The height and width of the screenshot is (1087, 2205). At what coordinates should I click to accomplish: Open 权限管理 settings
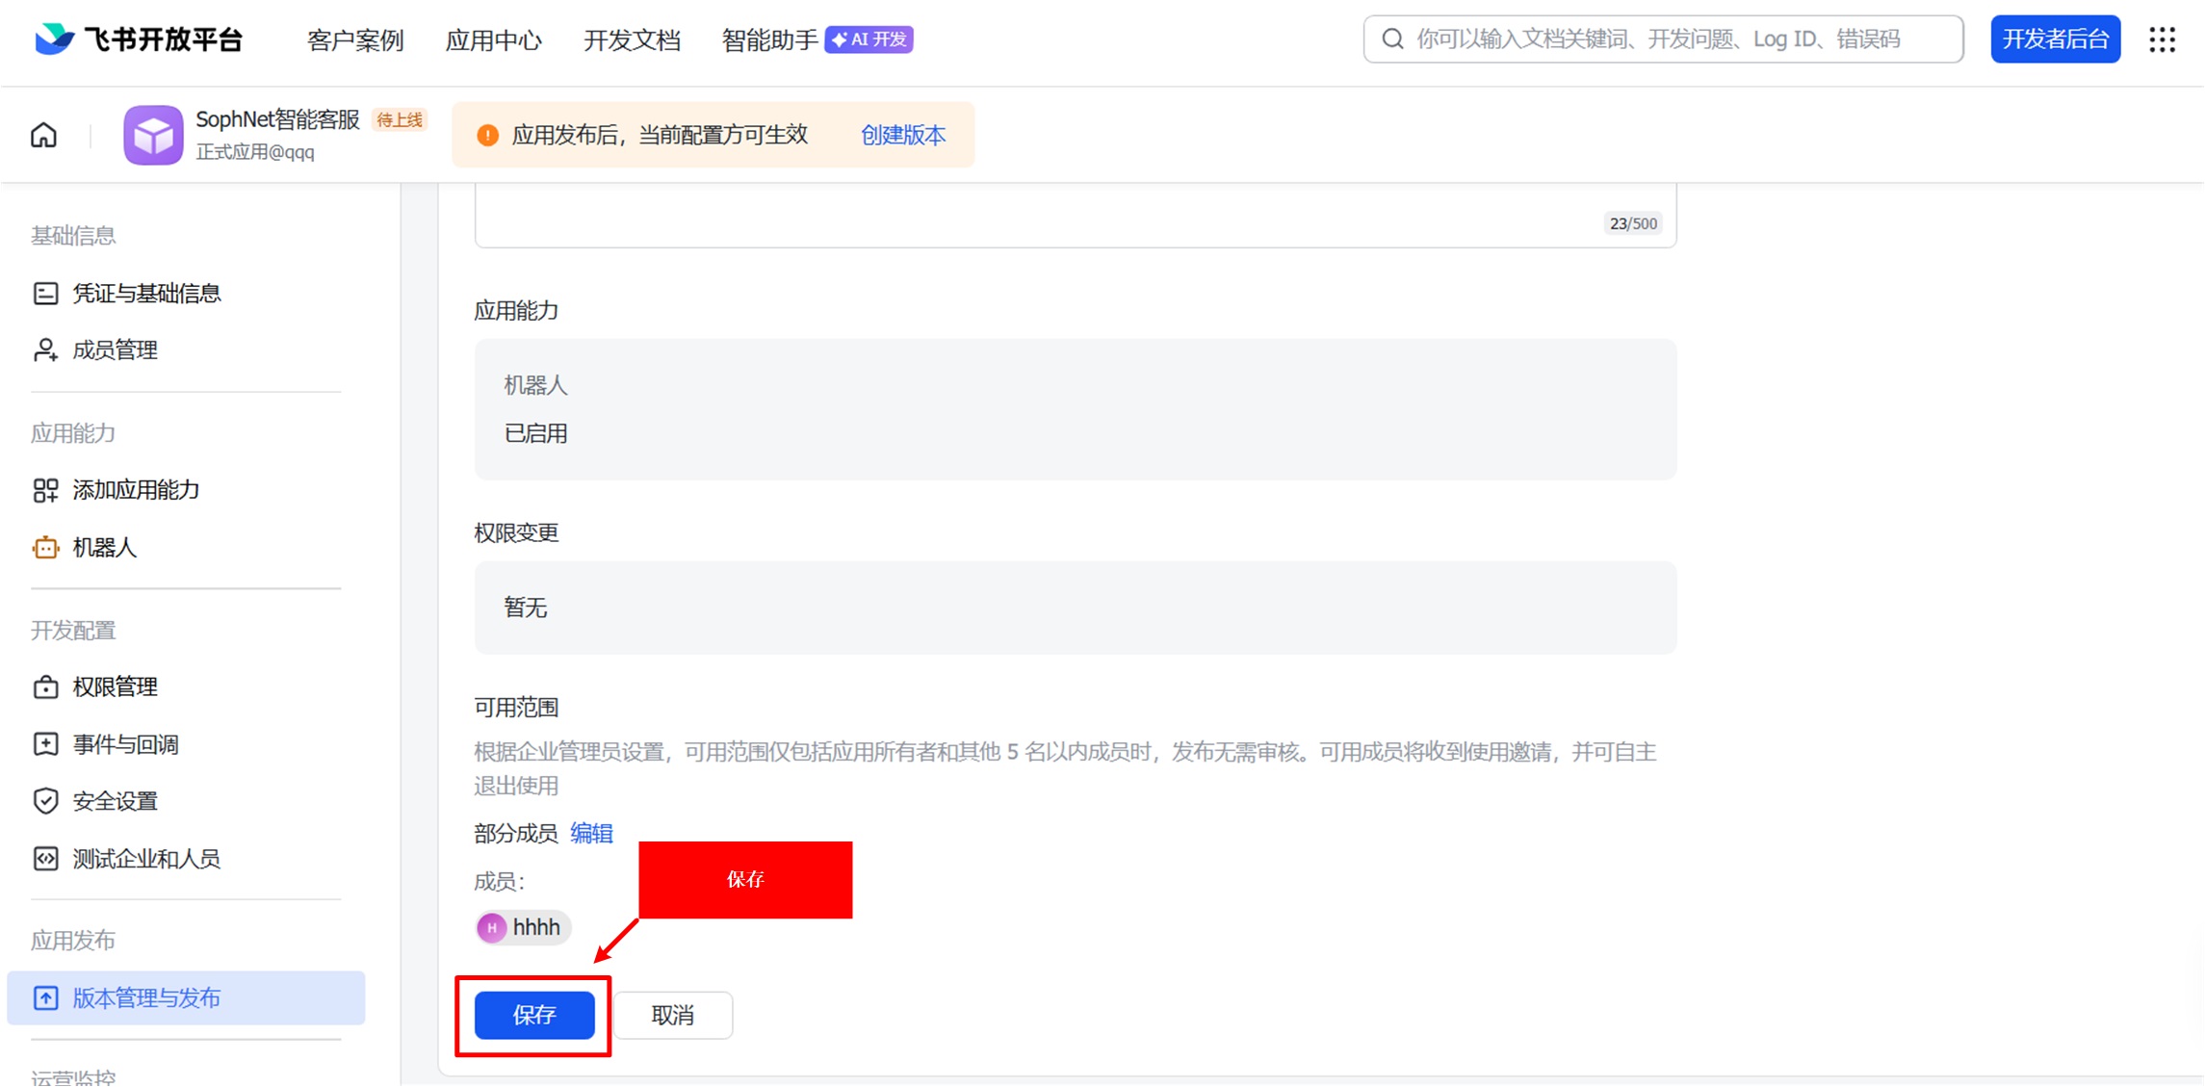115,687
